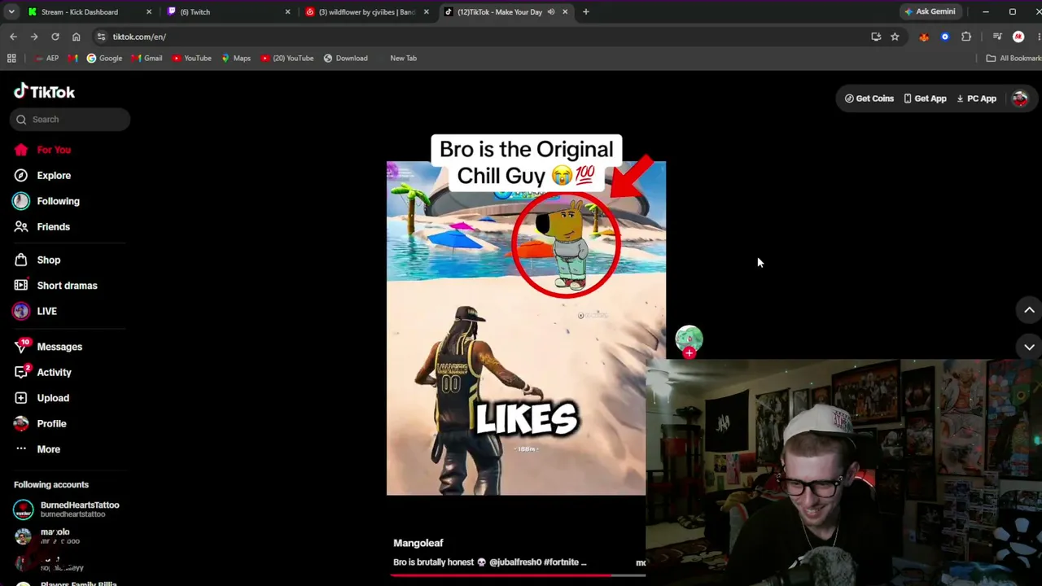Screen dimensions: 1042x586
Task: Mute the TikTok tab audio icon
Action: coord(551,12)
